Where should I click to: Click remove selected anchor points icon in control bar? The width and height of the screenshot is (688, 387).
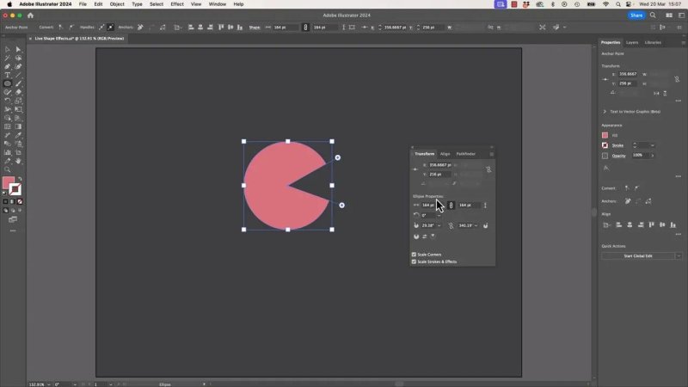140,28
